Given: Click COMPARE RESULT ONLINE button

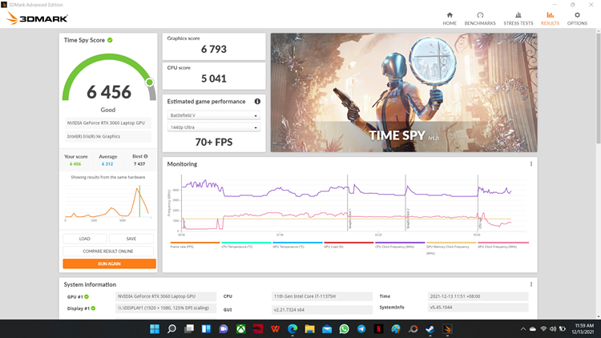Looking at the screenshot, I should pos(108,251).
